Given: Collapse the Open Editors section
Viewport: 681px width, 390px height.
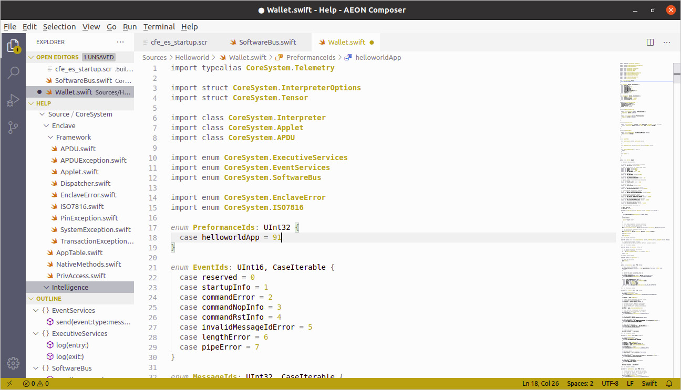Looking at the screenshot, I should click(x=32, y=57).
